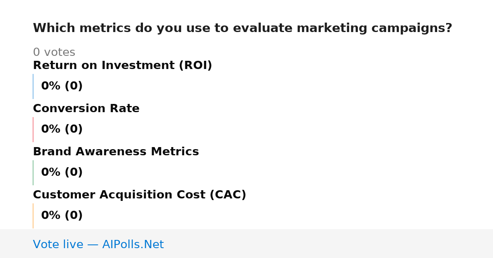Click the AIPolls.Net site name in the footer
This screenshot has height=258, width=493.
click(x=133, y=245)
